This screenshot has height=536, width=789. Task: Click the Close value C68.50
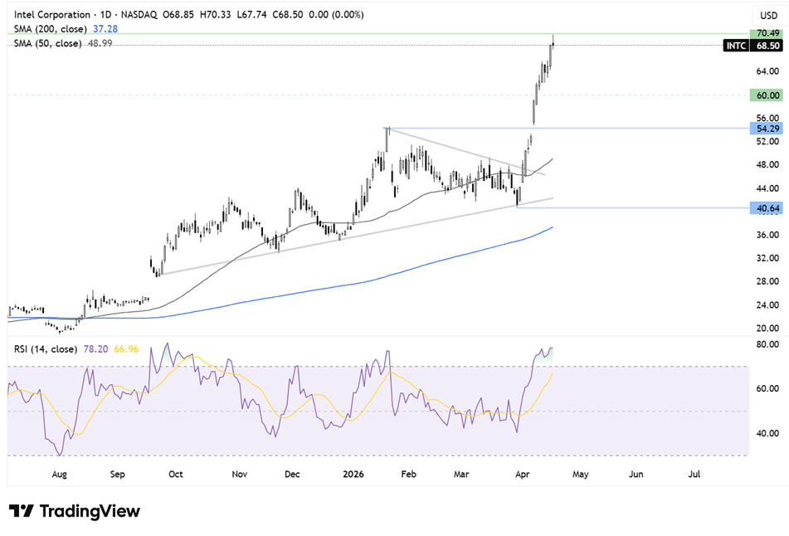tap(288, 15)
